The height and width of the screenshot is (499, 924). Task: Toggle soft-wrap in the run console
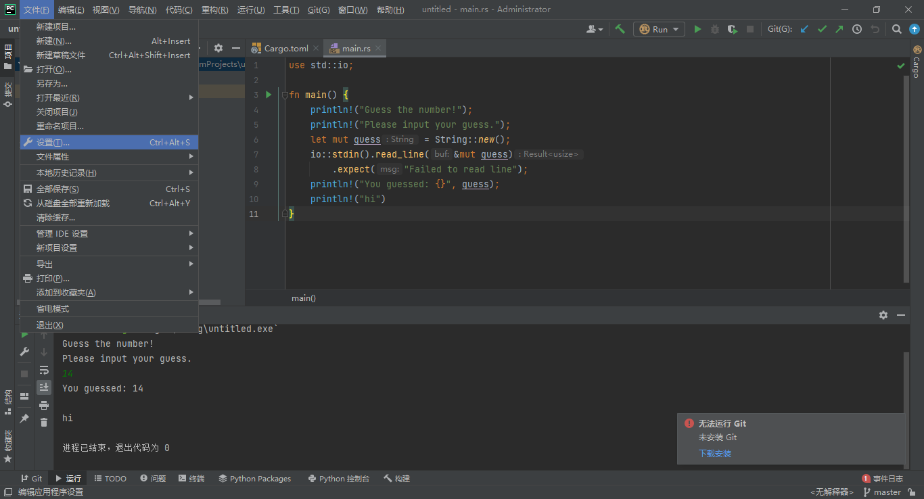coord(44,370)
